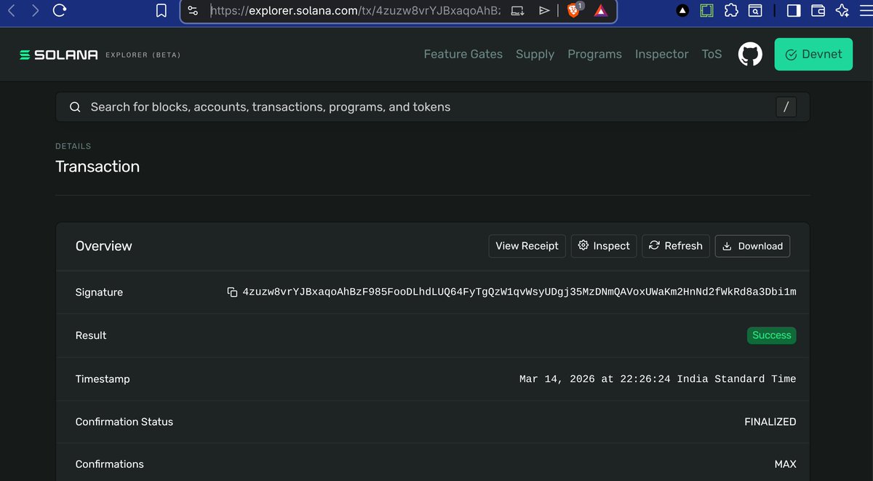Viewport: 873px width, 481px height.
Task: Click the Signature row label
Action: (x=99, y=292)
